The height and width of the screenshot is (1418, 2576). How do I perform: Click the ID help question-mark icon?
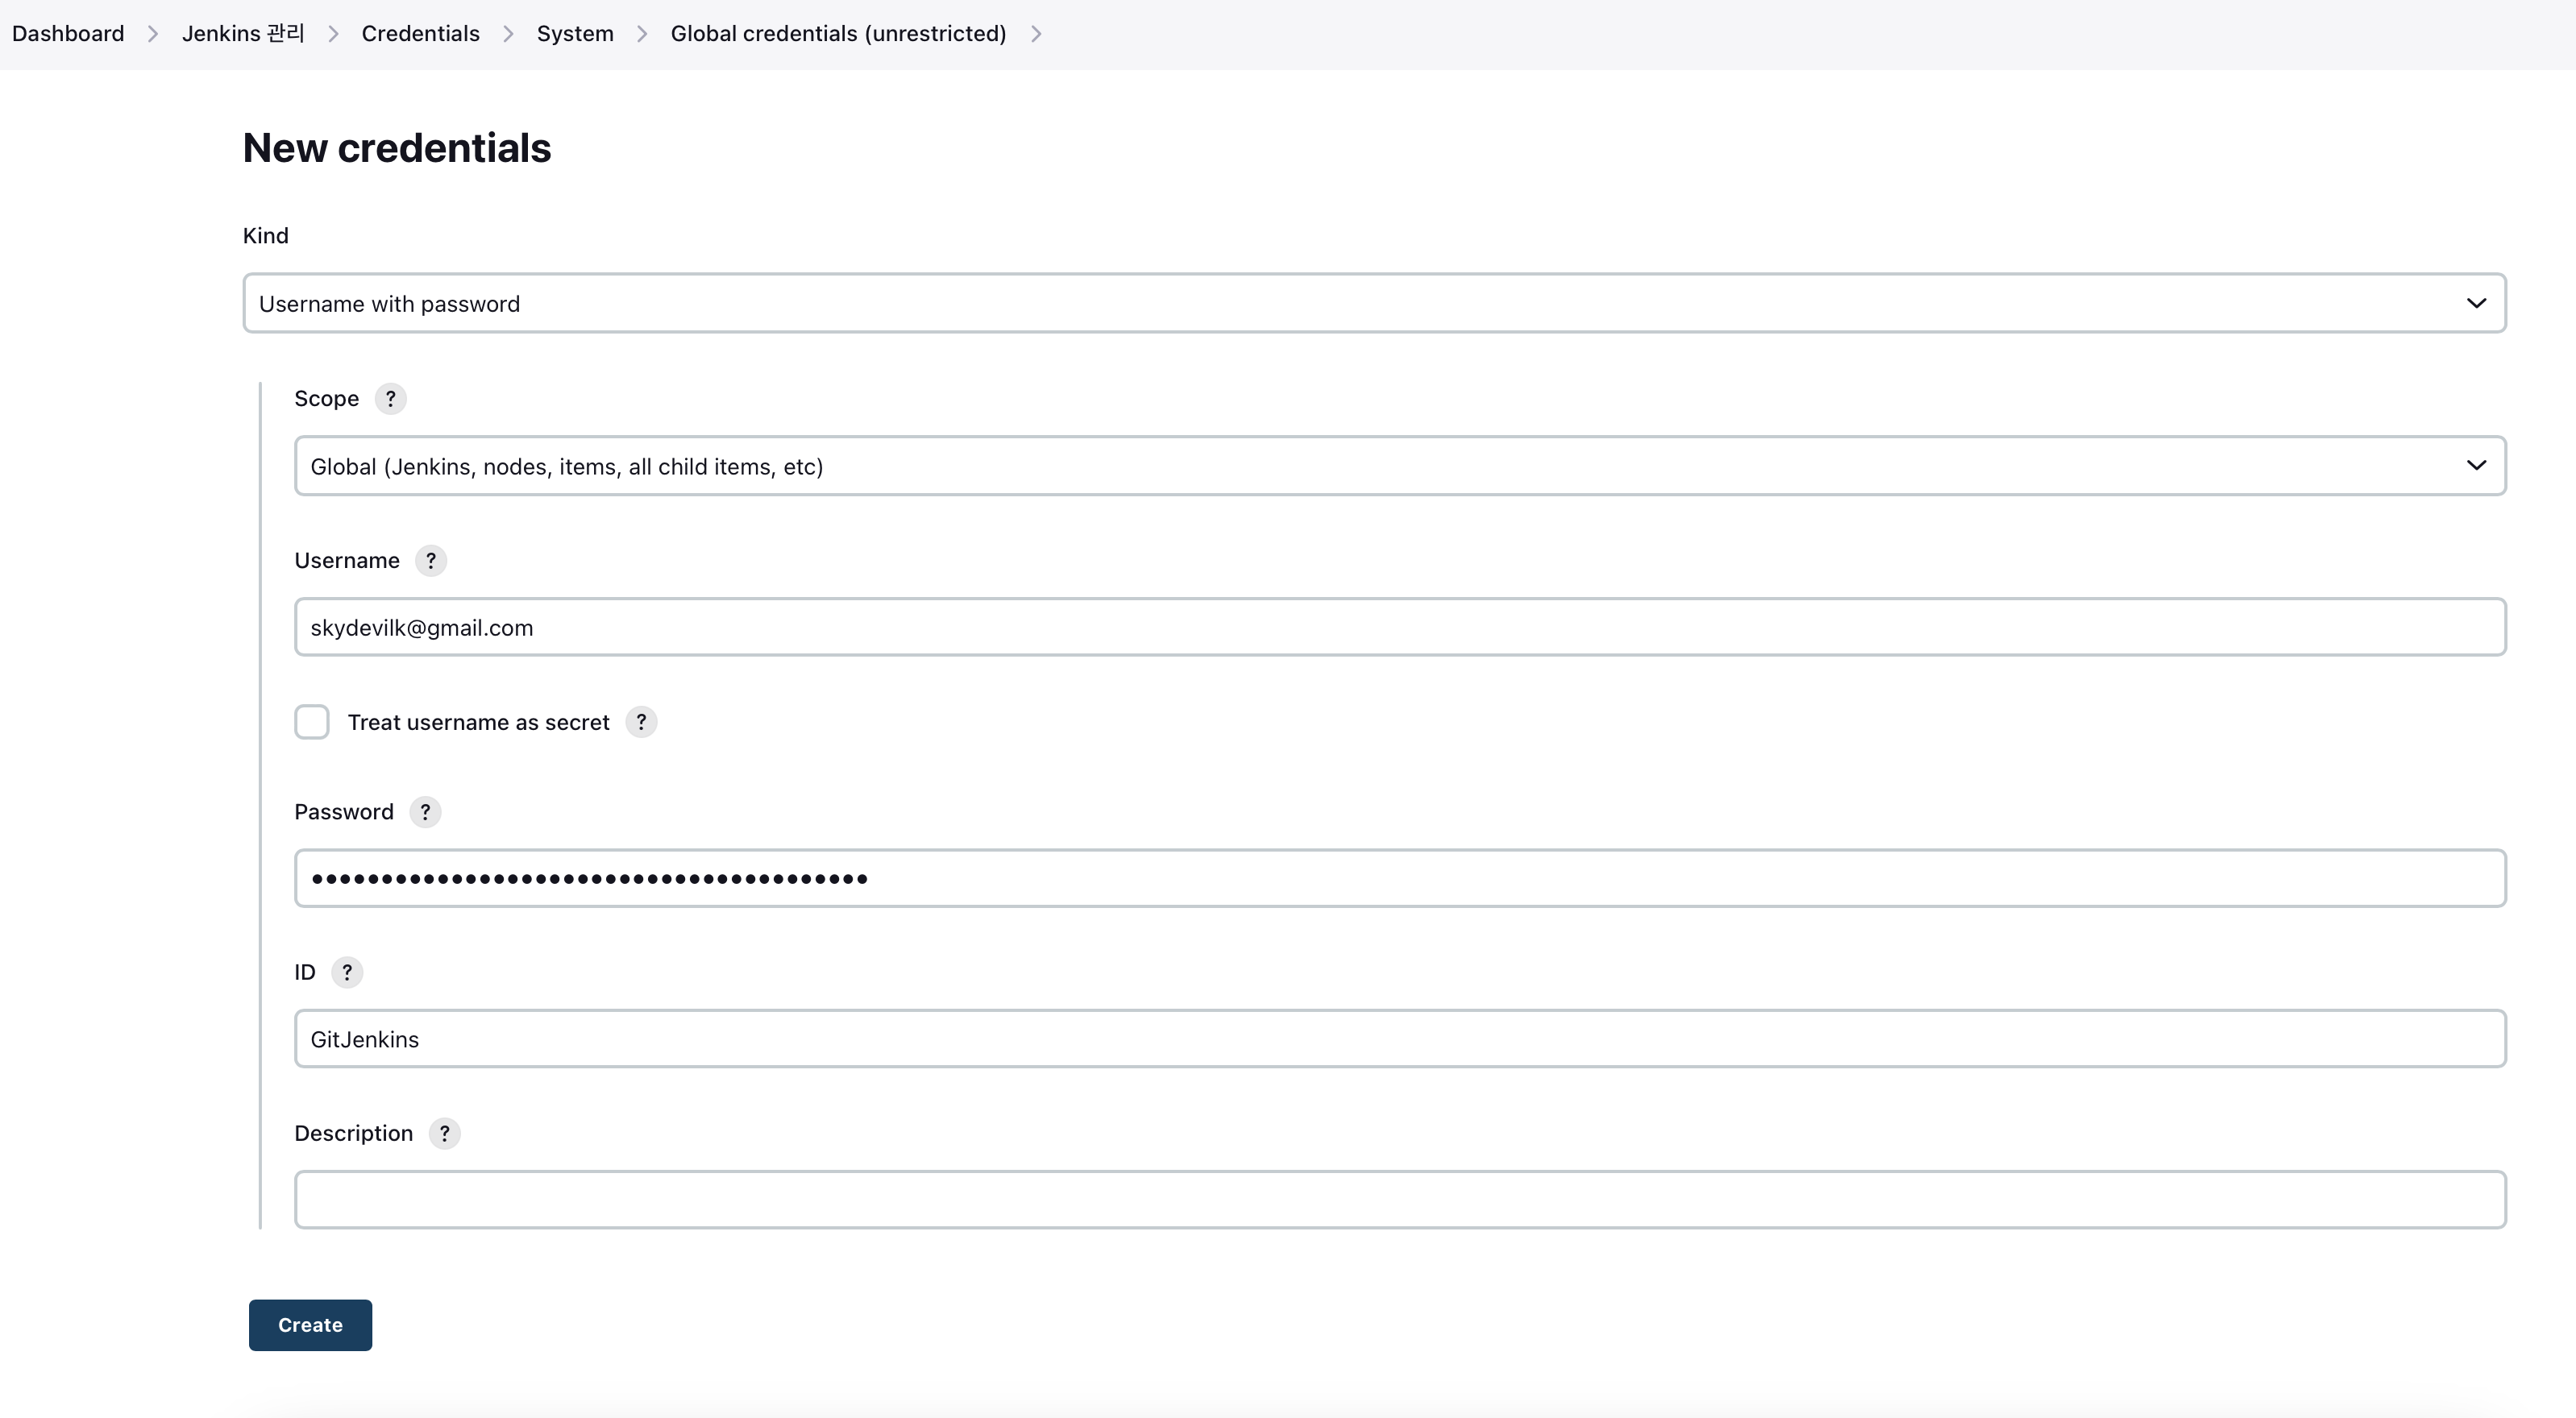pyautogui.click(x=347, y=972)
